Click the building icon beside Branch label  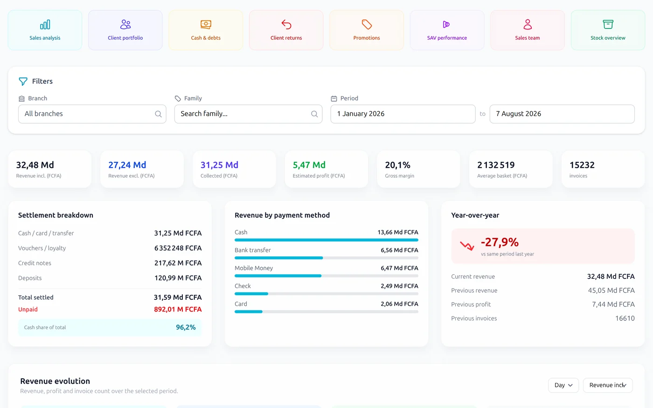tap(21, 98)
